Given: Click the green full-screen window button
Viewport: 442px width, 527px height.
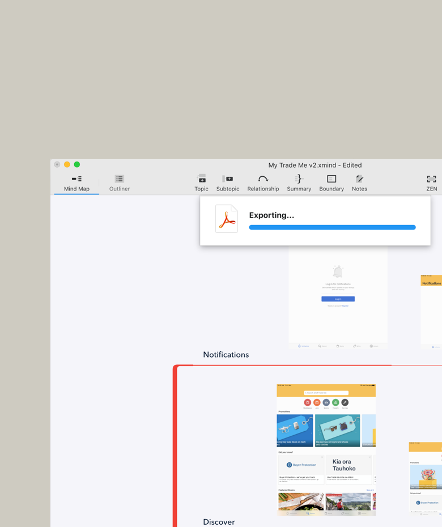Looking at the screenshot, I should (77, 164).
